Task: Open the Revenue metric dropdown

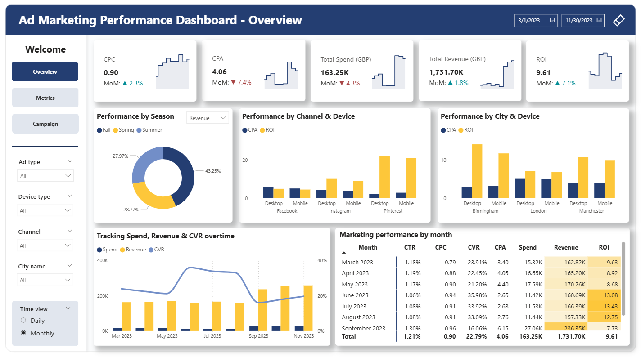Action: click(208, 118)
